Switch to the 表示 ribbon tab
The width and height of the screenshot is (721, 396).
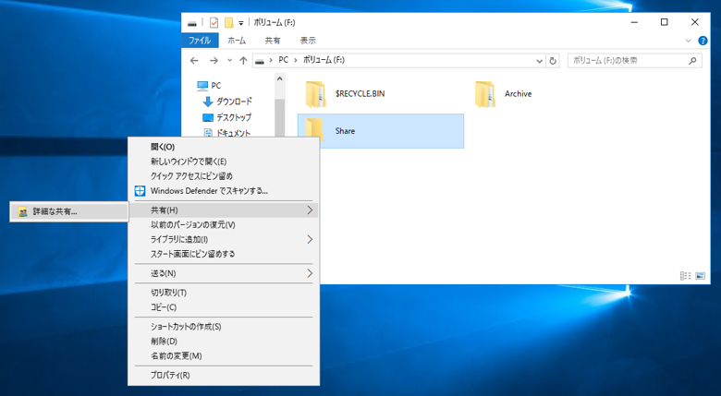click(x=308, y=41)
